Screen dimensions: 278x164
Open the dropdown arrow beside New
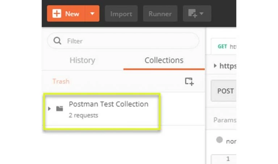(x=92, y=14)
